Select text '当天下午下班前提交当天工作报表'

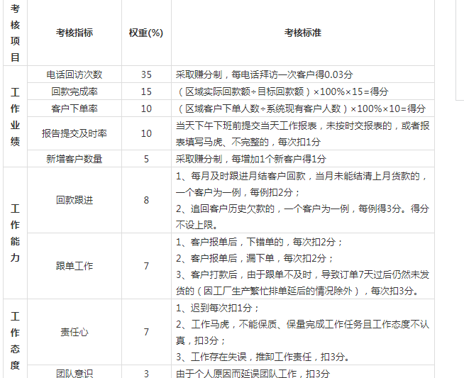246,126
